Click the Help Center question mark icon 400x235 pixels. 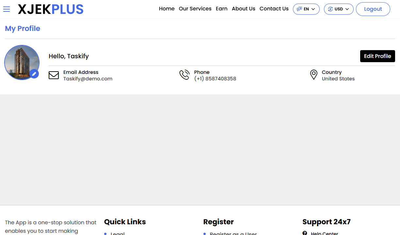click(305, 233)
